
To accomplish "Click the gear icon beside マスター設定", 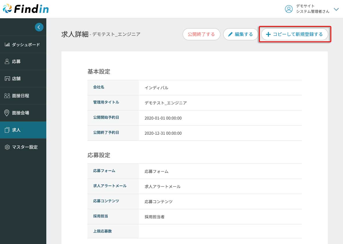I will pyautogui.click(x=7, y=147).
